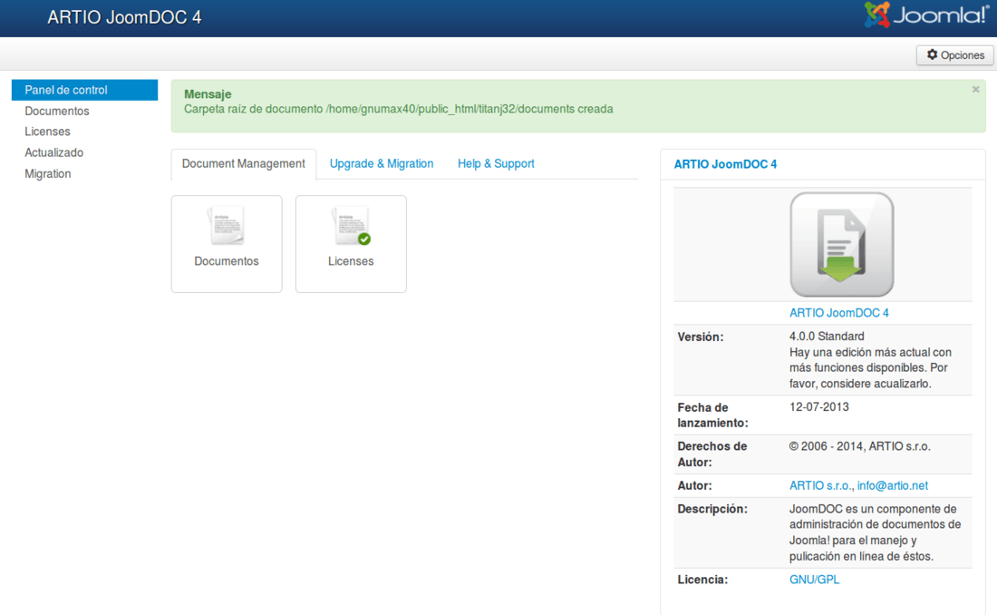Open the ARTIO s.r.o. author link
The width and height of the screenshot is (997, 615).
tap(820, 486)
